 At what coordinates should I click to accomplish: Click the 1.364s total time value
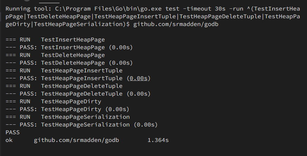(x=158, y=140)
